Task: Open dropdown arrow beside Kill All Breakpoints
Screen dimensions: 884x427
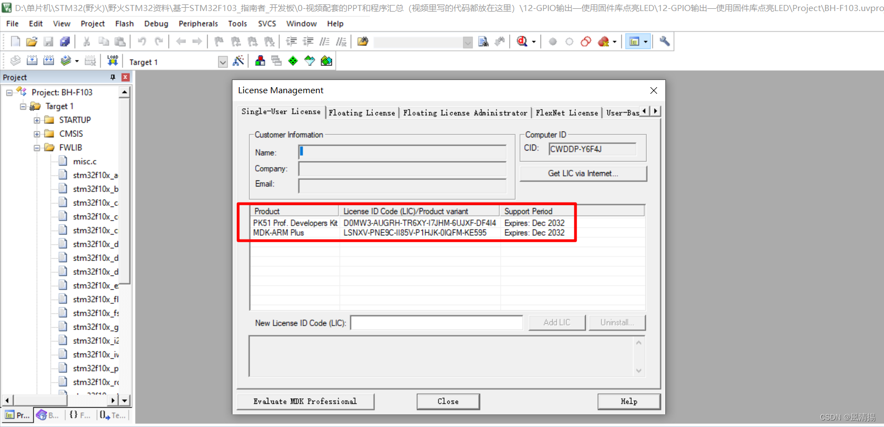Action: 615,42
